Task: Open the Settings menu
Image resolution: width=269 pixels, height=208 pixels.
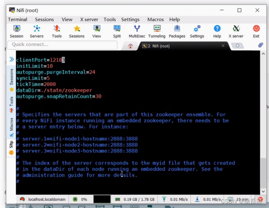Action: pos(130,20)
